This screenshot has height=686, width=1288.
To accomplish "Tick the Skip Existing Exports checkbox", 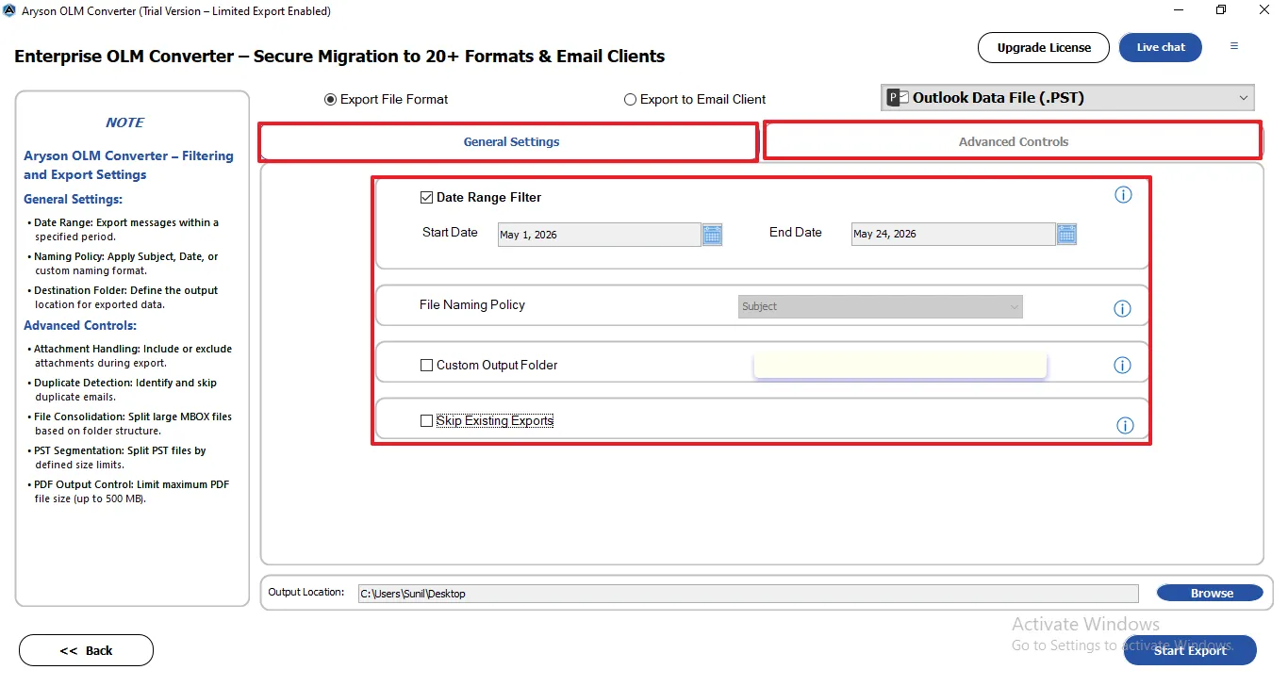I will (x=426, y=421).
